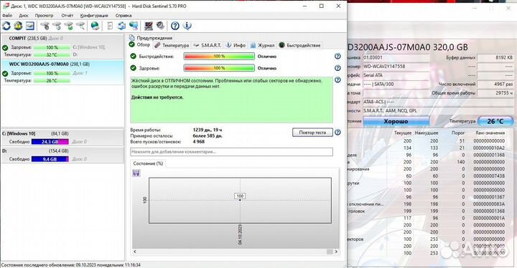Click green check icon beside WDC Здоровье
Image resolution: width=517 pixels, height=268 pixels.
click(5, 73)
